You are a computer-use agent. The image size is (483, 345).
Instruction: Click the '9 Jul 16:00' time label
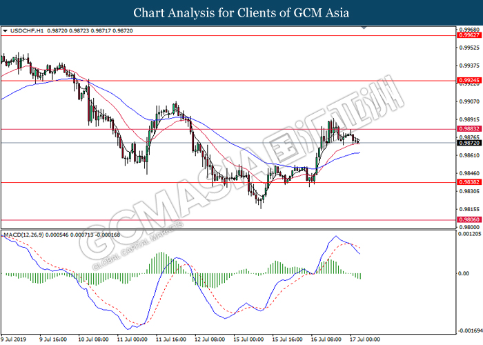[53, 339]
